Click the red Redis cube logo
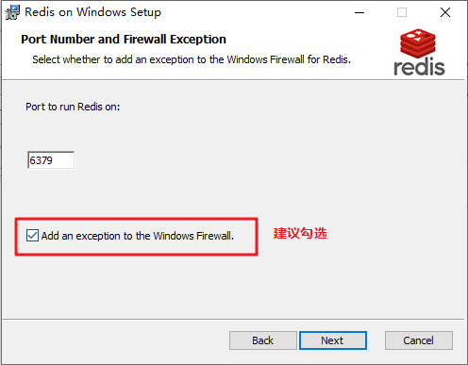Viewport: 468px width, 365px height. pos(418,43)
